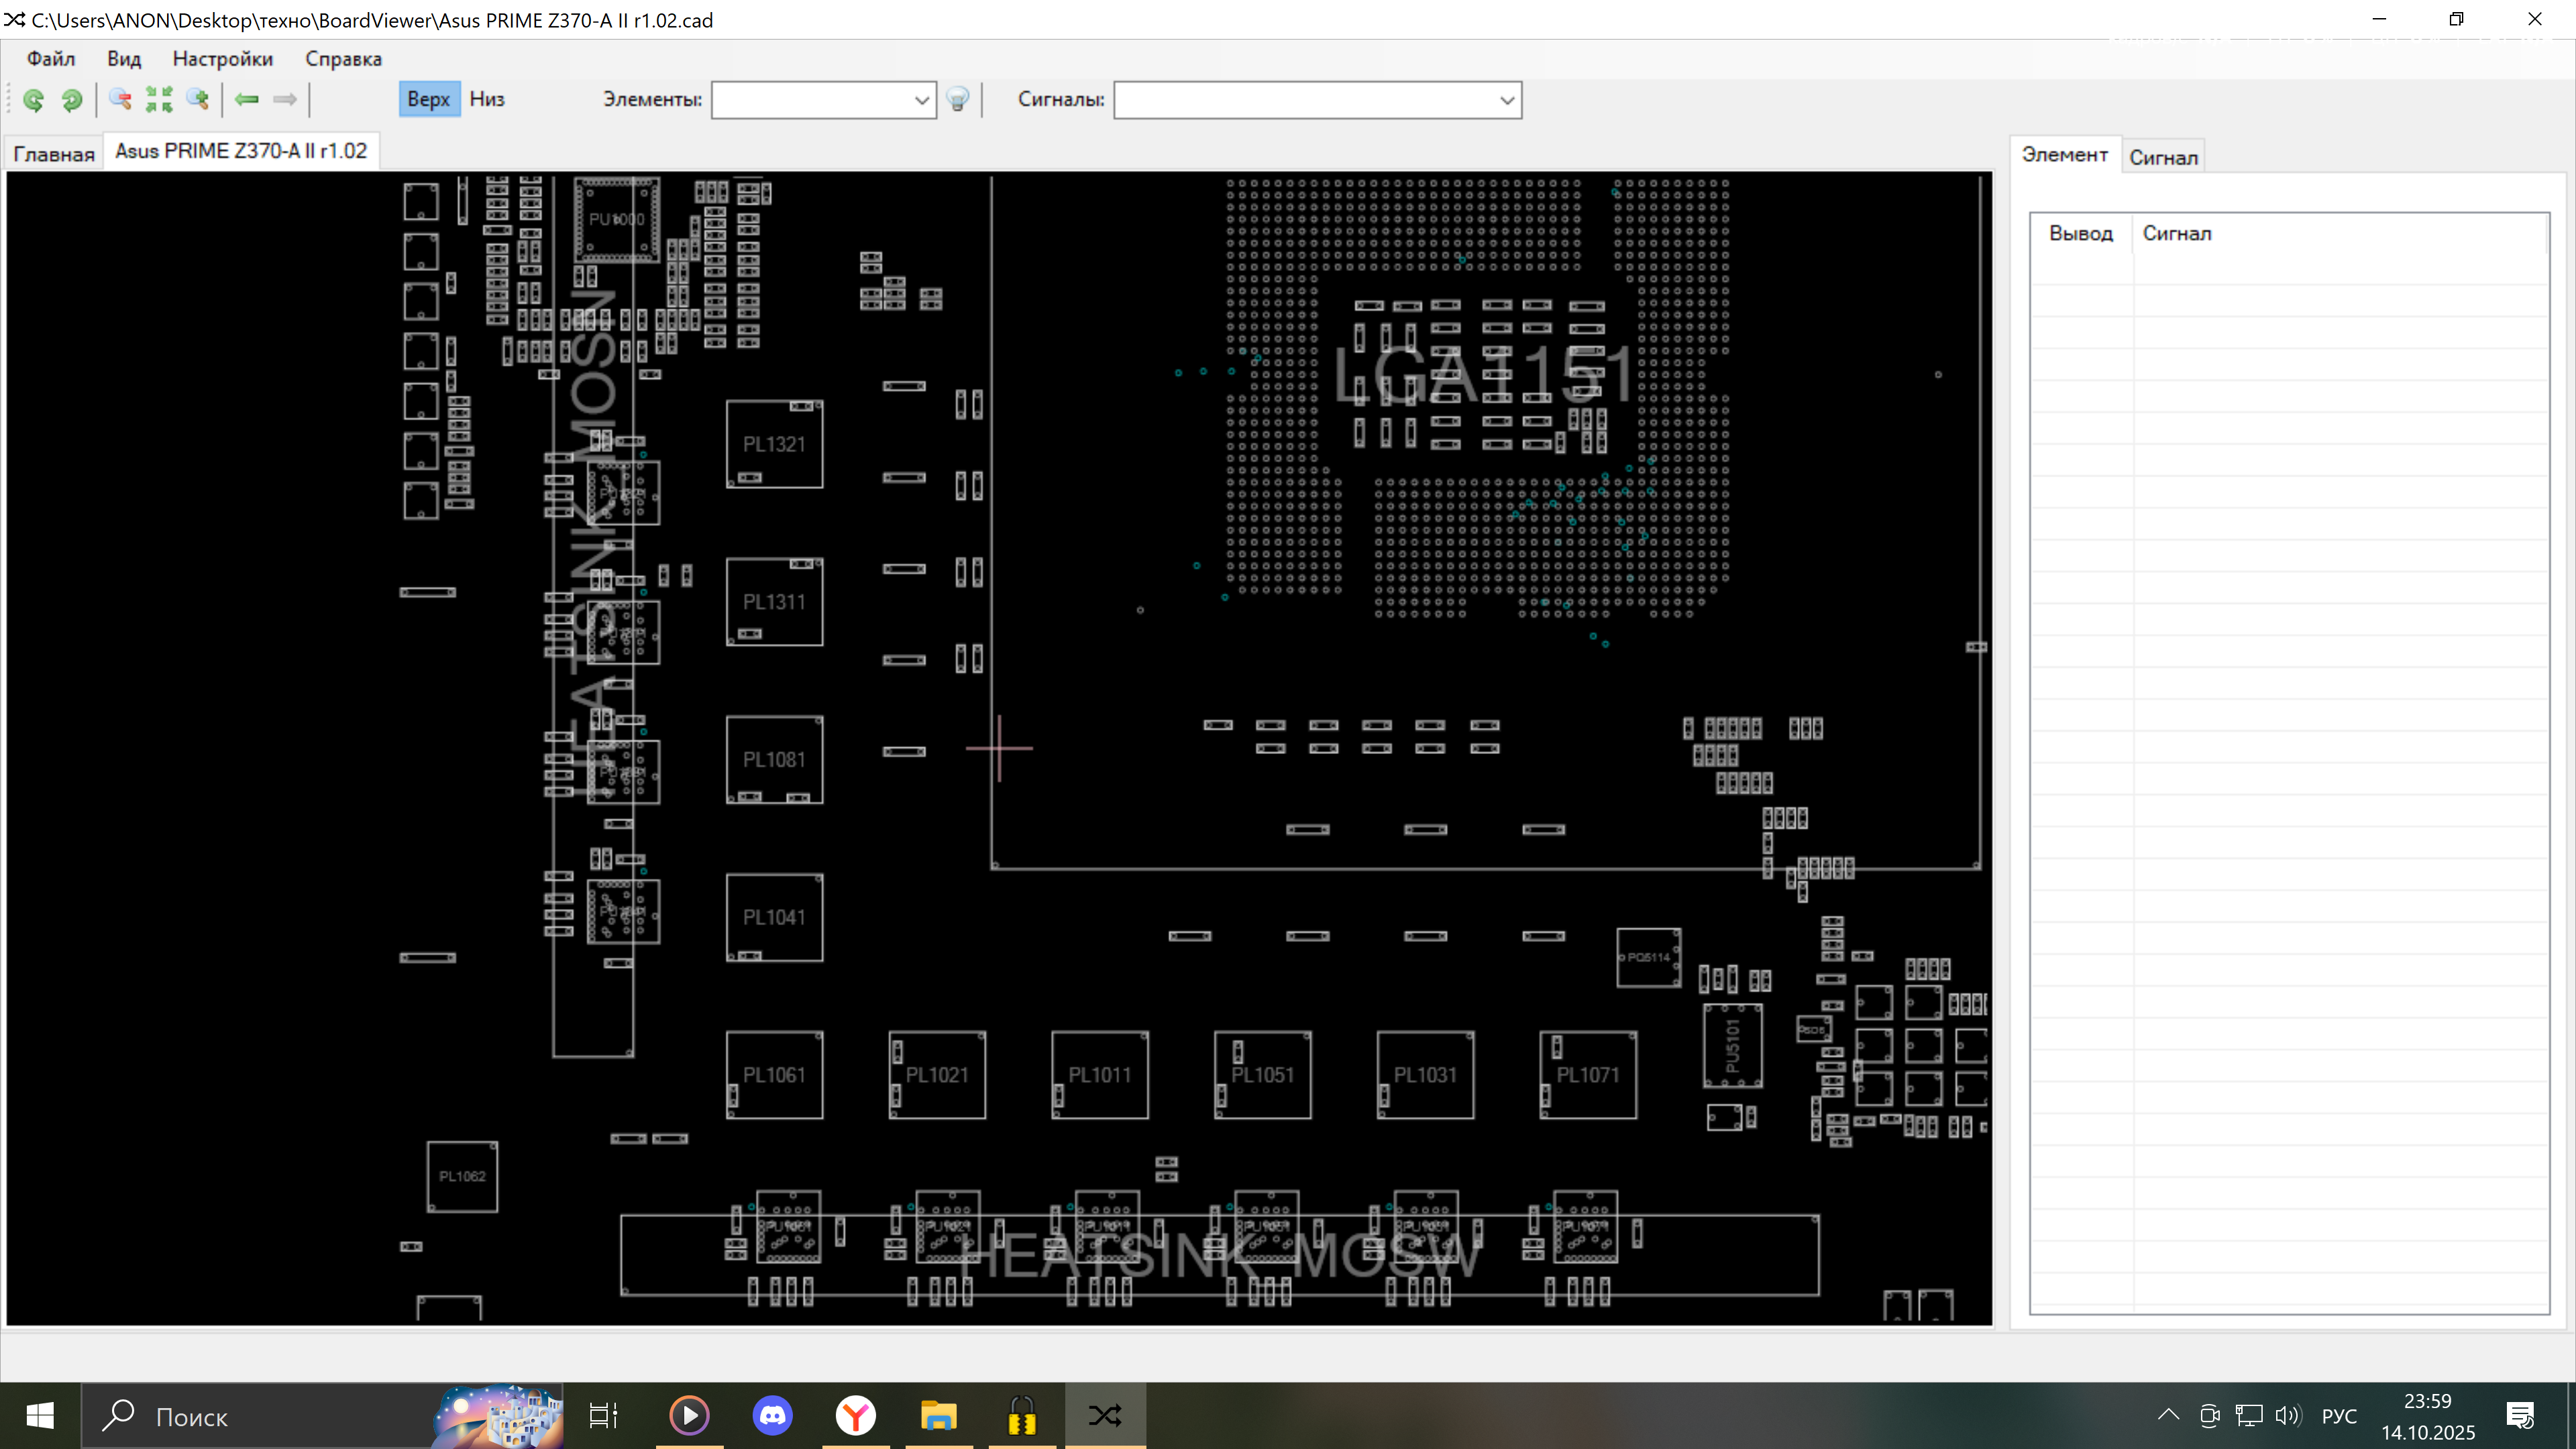Open the Файл menu

(x=50, y=58)
